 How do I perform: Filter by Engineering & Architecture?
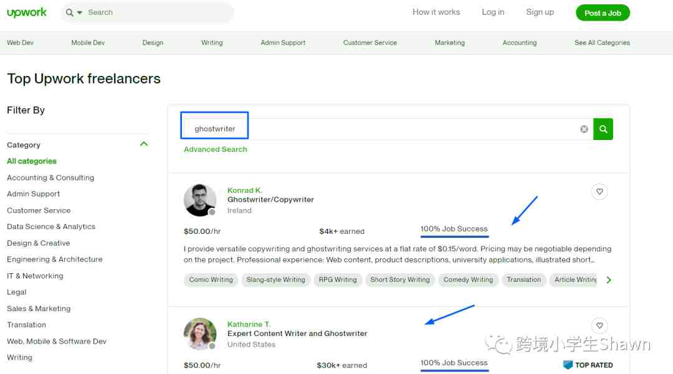click(54, 259)
